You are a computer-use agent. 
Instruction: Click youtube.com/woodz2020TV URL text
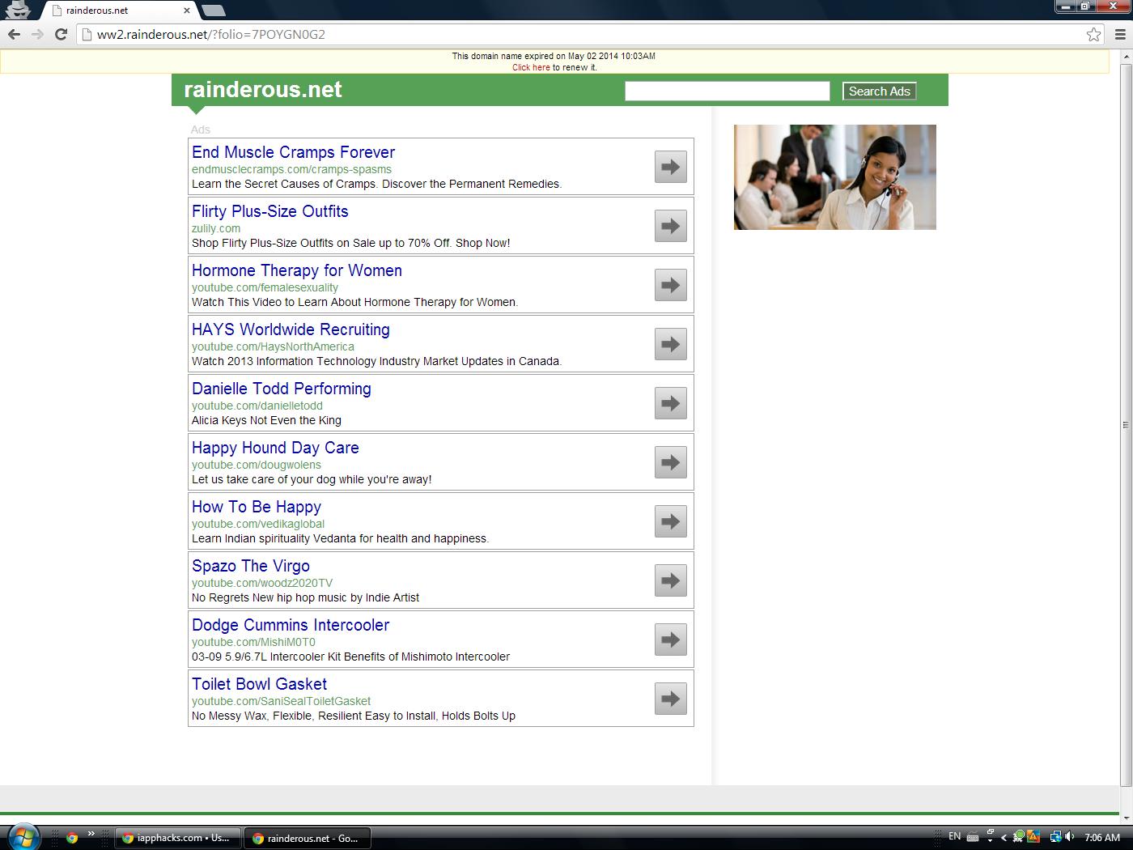pos(262,583)
